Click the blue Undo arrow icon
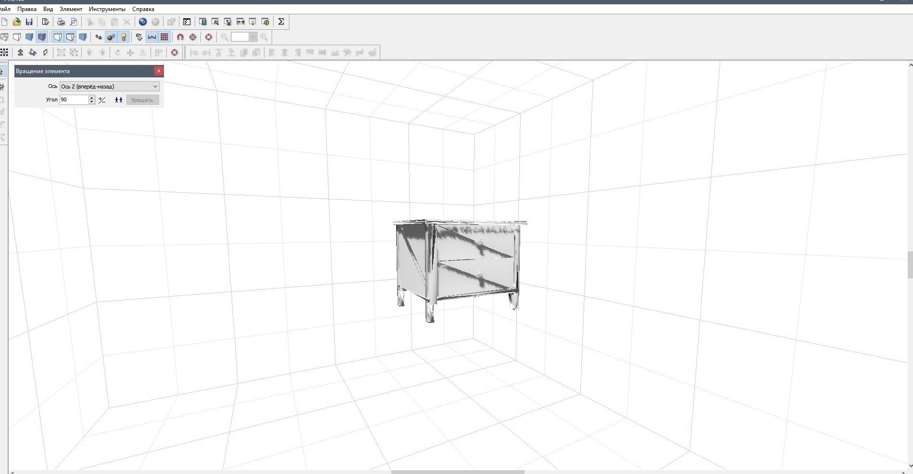Image resolution: width=913 pixels, height=474 pixels. 143,22
